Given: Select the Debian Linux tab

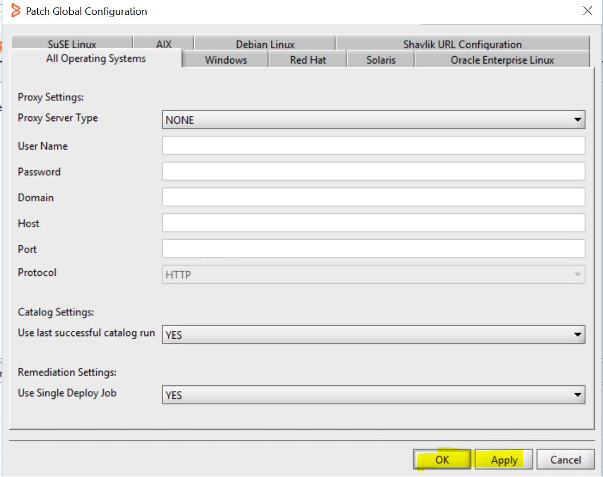Looking at the screenshot, I should coord(265,43).
